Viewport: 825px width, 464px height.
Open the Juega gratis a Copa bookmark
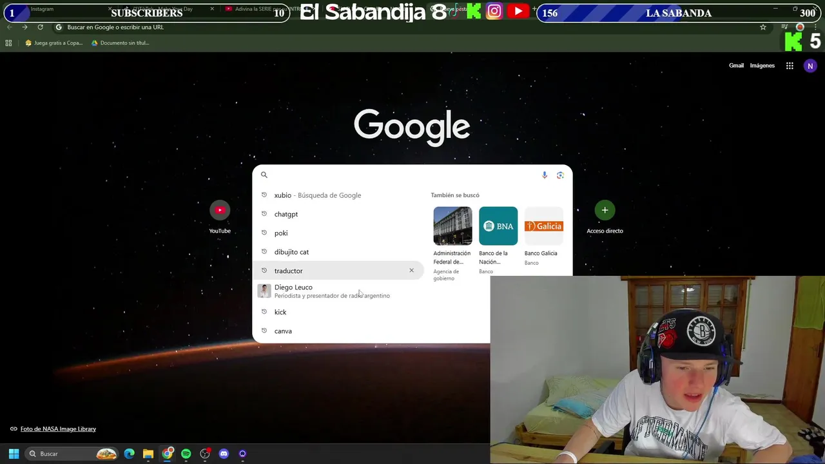tap(53, 43)
